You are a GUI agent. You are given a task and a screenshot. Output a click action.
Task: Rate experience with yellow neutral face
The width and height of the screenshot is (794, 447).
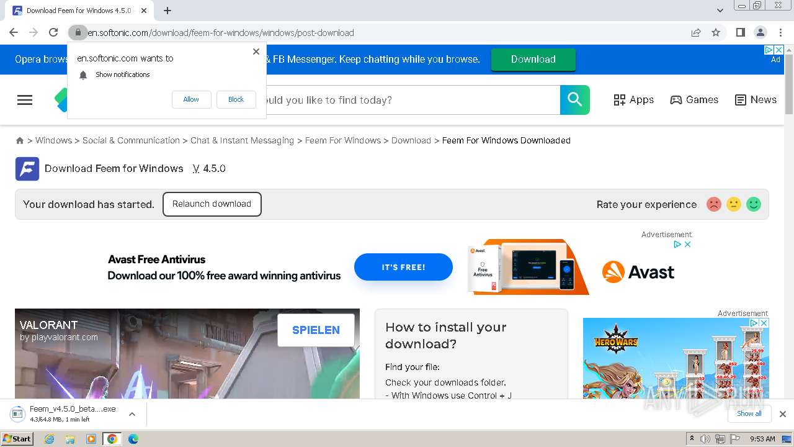click(734, 204)
